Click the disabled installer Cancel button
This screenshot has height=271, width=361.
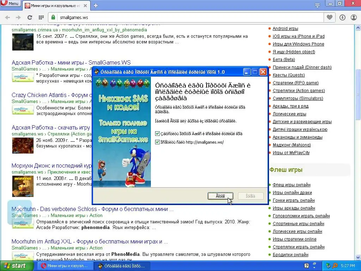[251, 196]
